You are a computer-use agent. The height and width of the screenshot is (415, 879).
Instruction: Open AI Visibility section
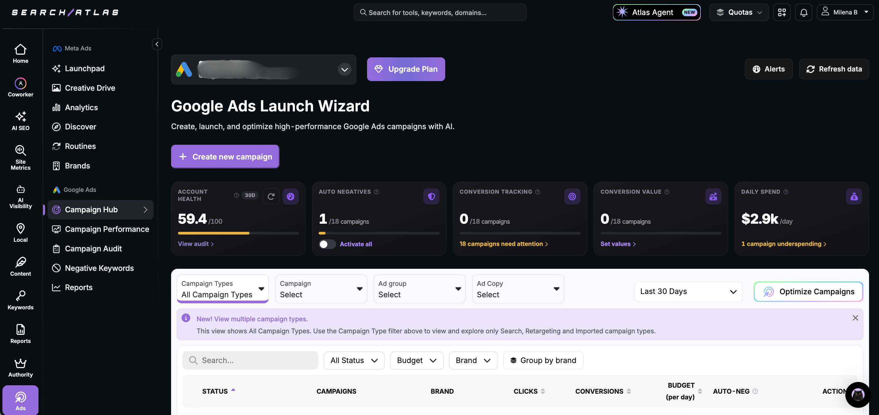click(x=20, y=197)
